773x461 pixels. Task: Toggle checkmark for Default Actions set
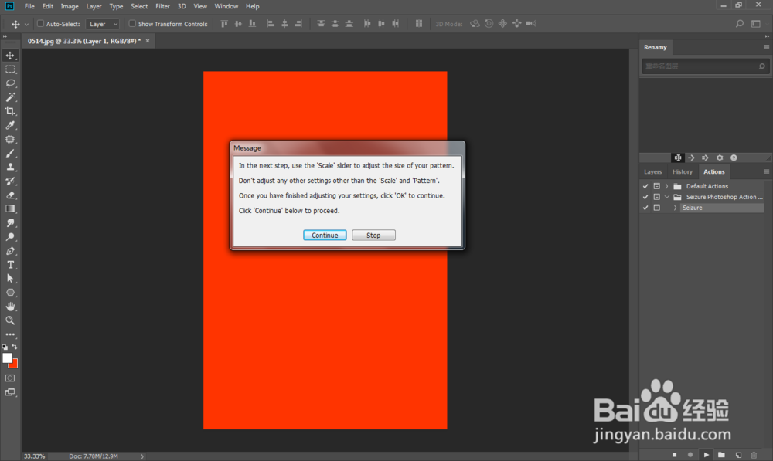point(645,186)
